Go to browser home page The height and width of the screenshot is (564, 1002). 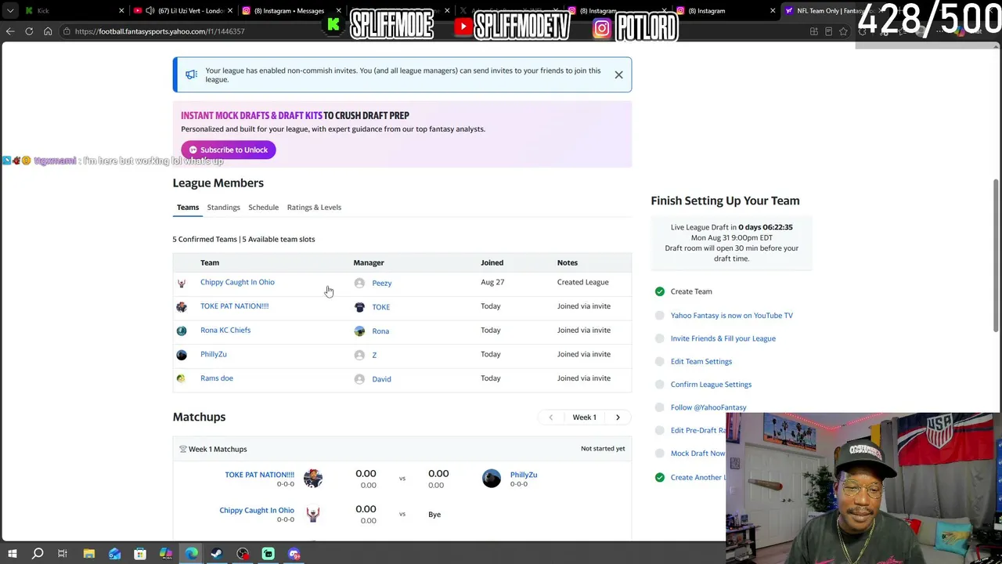point(48,31)
